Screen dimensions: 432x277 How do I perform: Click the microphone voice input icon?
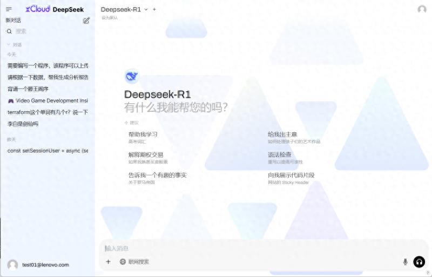click(405, 262)
